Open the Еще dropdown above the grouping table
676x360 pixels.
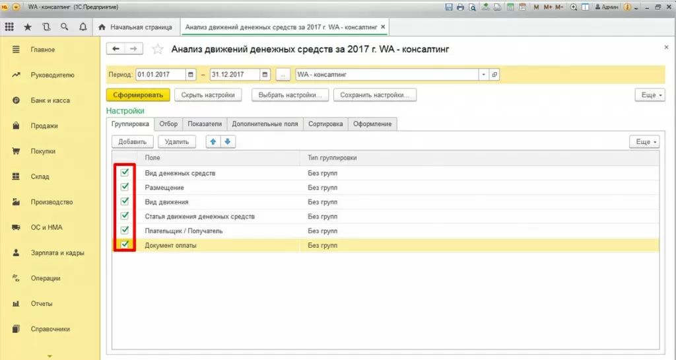[644, 141]
